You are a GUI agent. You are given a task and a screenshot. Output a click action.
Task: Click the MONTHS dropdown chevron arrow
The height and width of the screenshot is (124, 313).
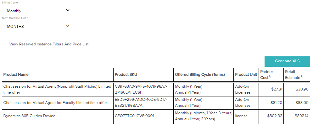coord(68,26)
